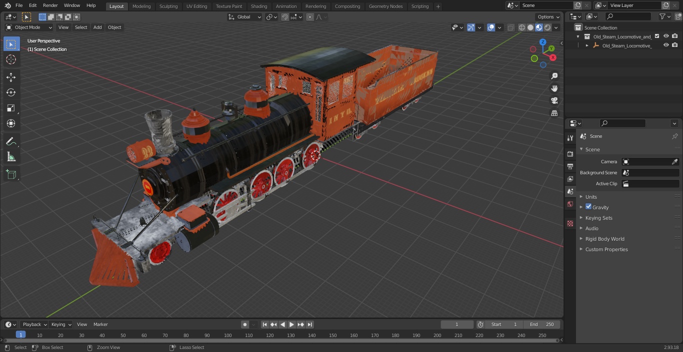Open the Texture properties tab
Image resolution: width=683 pixels, height=352 pixels.
pyautogui.click(x=570, y=224)
